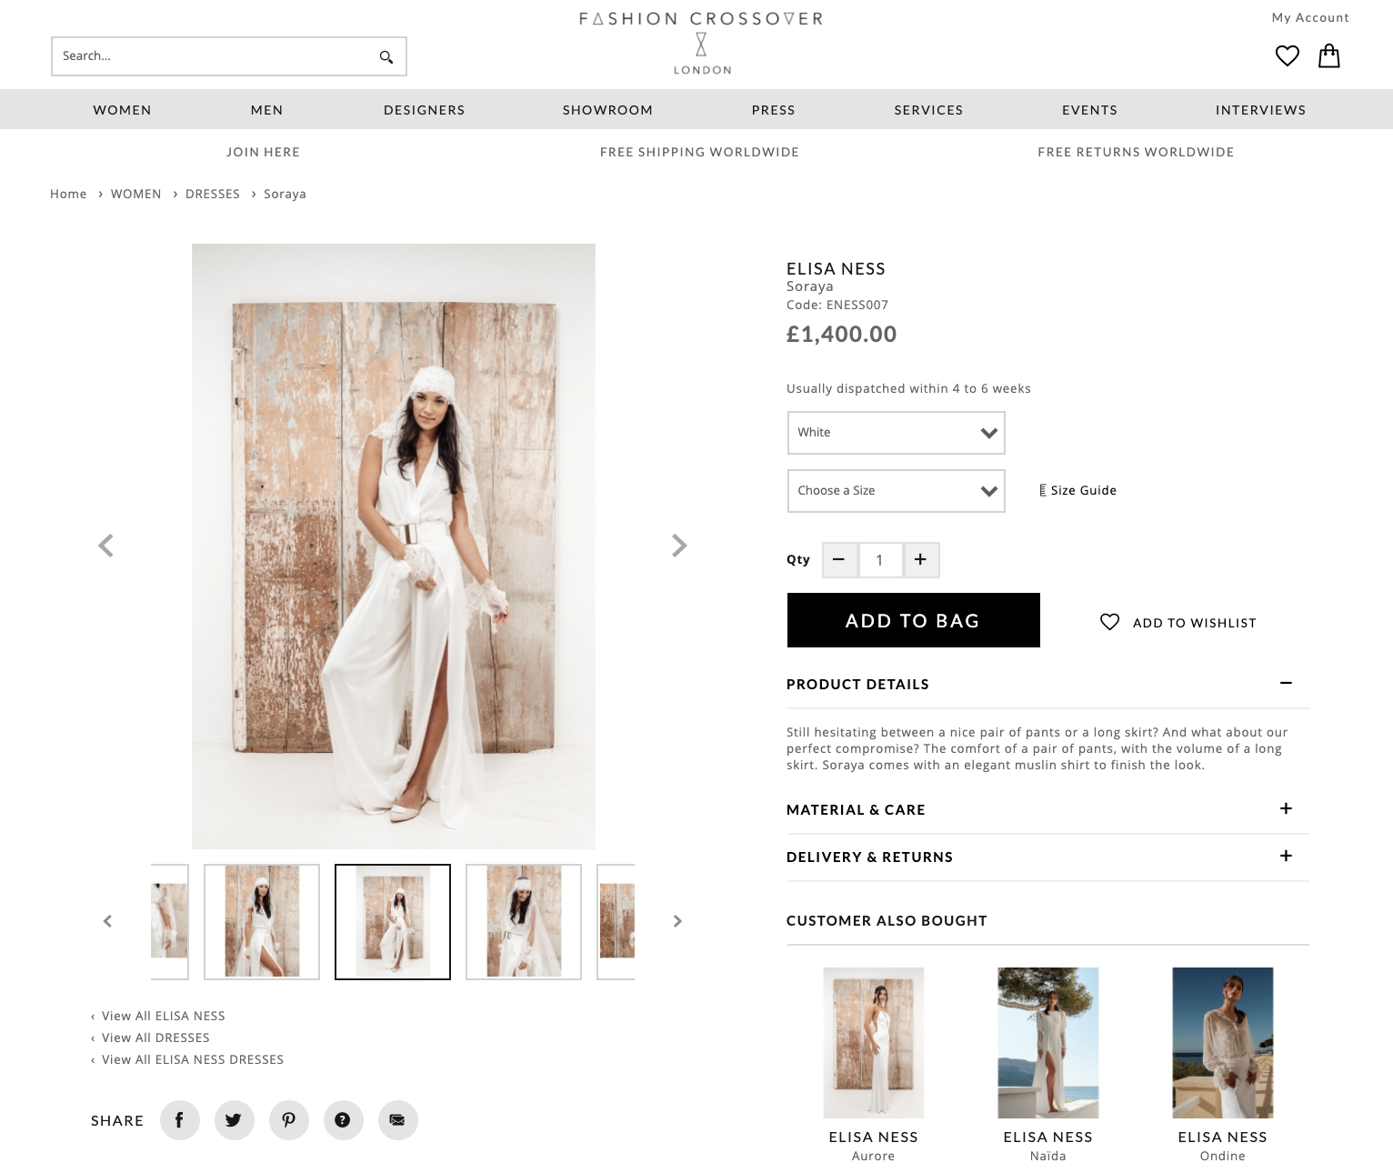Open the Size Guide link
The image size is (1393, 1173).
point(1078,490)
